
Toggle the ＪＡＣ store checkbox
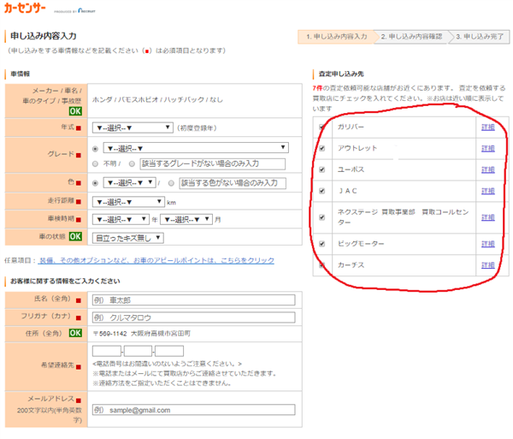coord(321,190)
